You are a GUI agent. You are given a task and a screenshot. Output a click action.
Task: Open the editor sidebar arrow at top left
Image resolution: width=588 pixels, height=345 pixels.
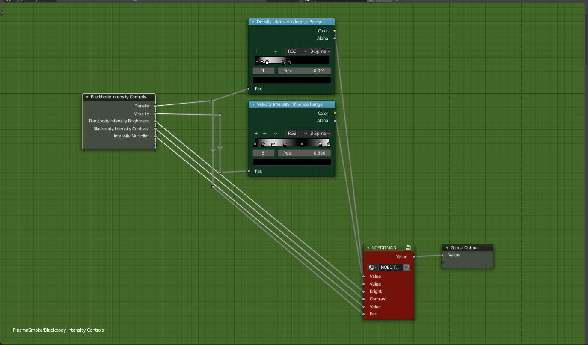point(2,12)
